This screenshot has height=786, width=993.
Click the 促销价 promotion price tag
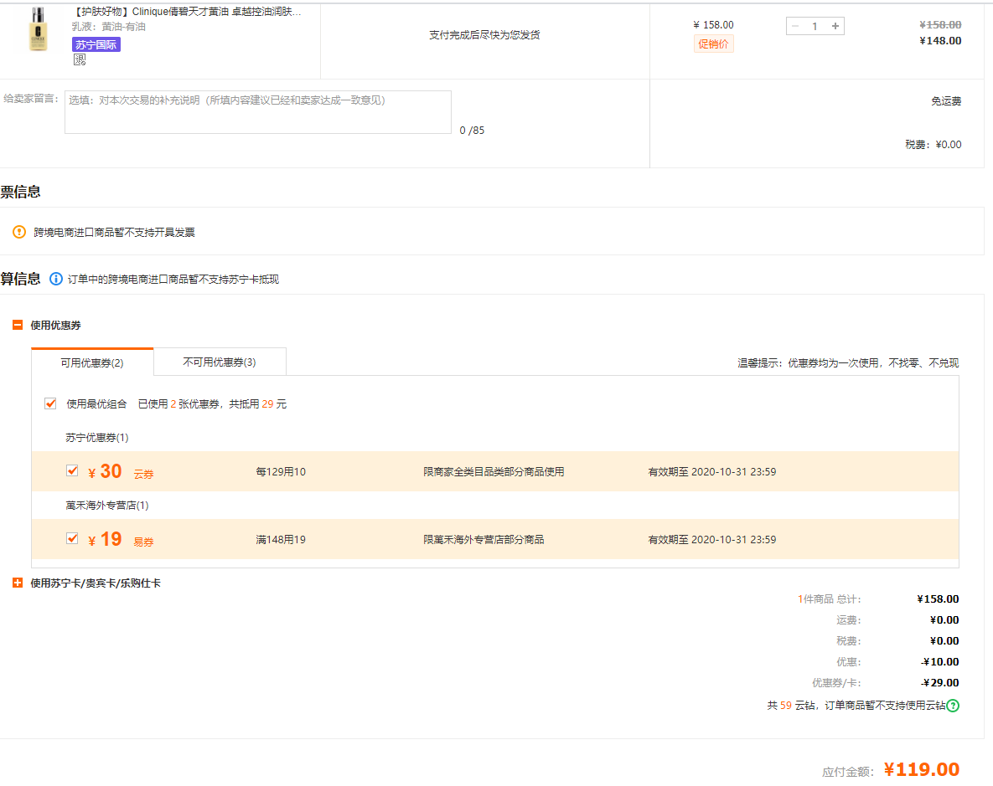(714, 44)
